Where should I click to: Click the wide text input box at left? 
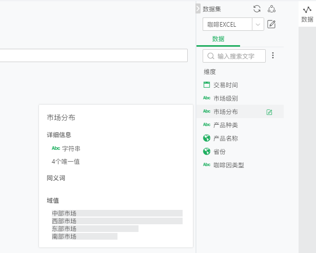(93, 55)
